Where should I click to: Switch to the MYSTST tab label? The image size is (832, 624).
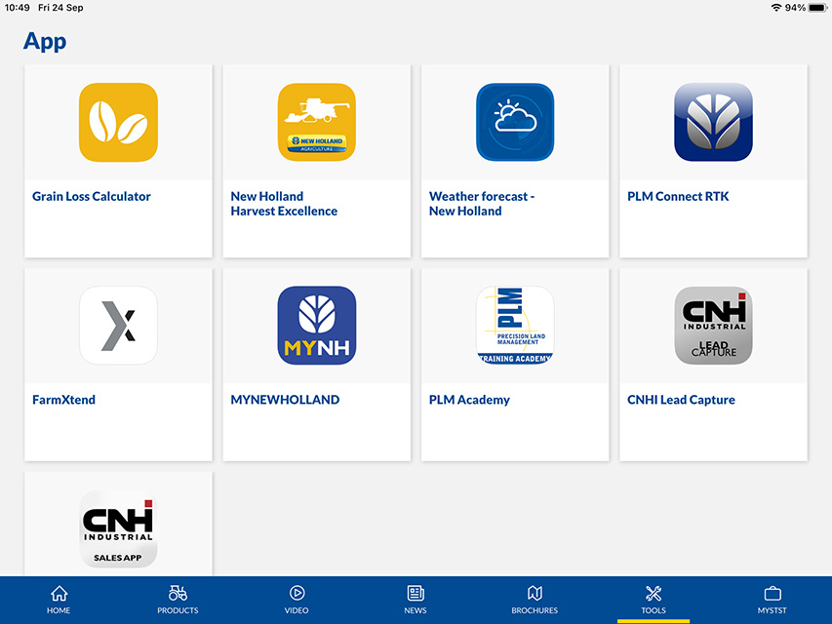coord(773,610)
